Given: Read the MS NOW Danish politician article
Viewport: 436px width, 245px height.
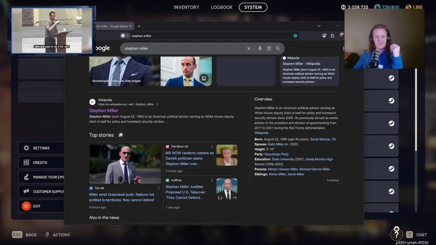Looking at the screenshot, I should [x=190, y=158].
